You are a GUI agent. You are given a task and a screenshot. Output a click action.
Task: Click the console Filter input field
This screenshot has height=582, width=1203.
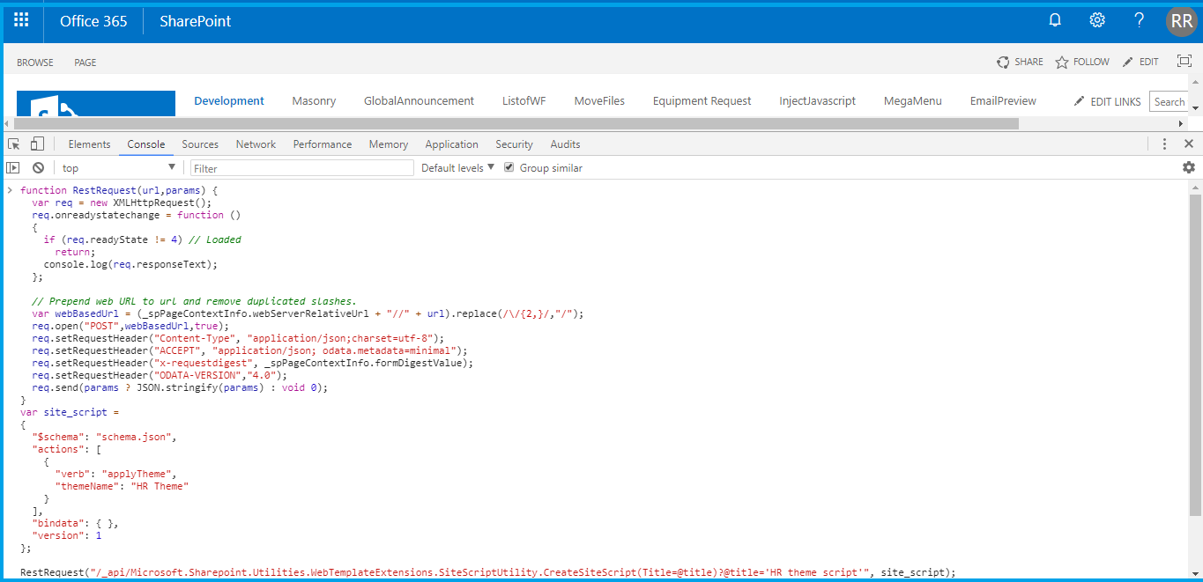[302, 167]
